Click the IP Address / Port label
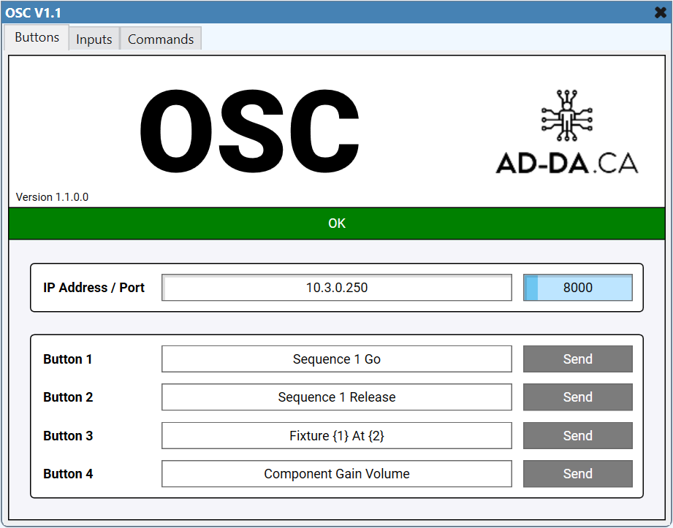Viewport: 673px width, 528px height. click(x=94, y=287)
